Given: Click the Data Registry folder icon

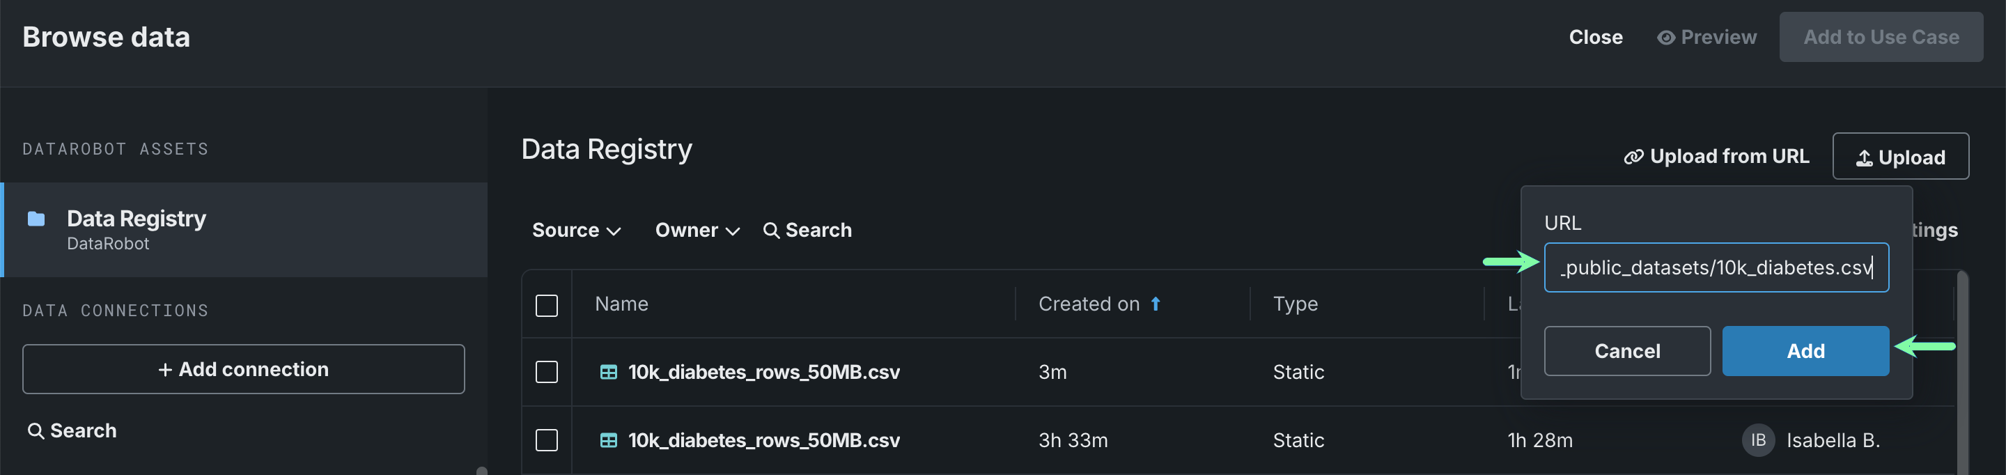Looking at the screenshot, I should 36,219.
